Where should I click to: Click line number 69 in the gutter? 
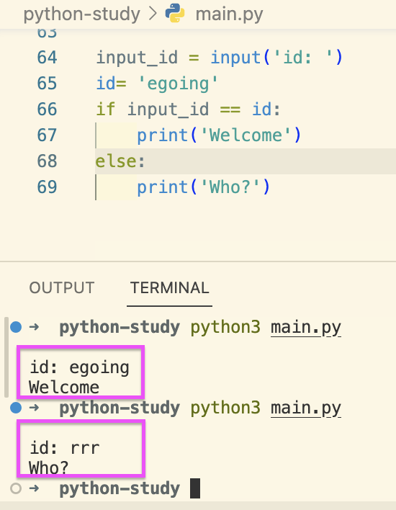pos(47,187)
